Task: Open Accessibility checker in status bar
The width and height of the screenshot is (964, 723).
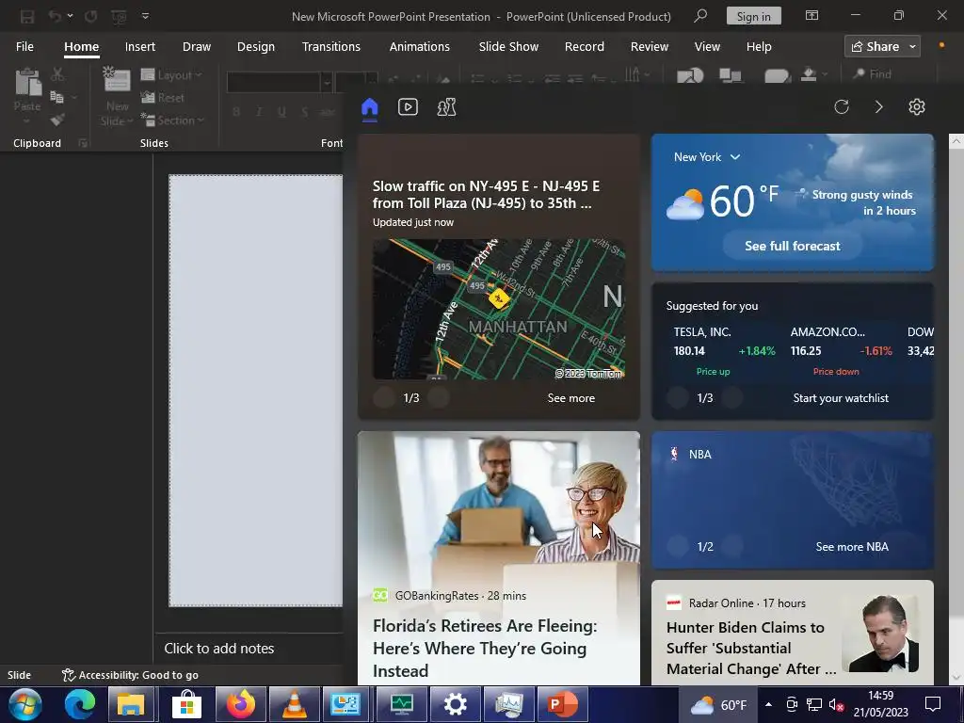Action: (130, 675)
